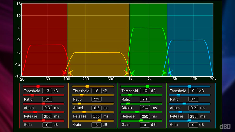Click the blue band Gain slider handle
235x132 pixels.
coord(190,121)
